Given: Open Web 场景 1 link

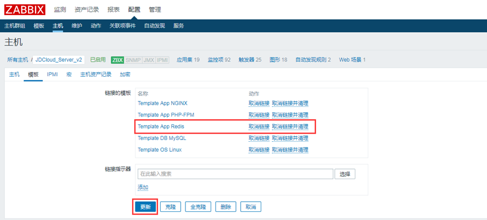Looking at the screenshot, I should pyautogui.click(x=352, y=60).
